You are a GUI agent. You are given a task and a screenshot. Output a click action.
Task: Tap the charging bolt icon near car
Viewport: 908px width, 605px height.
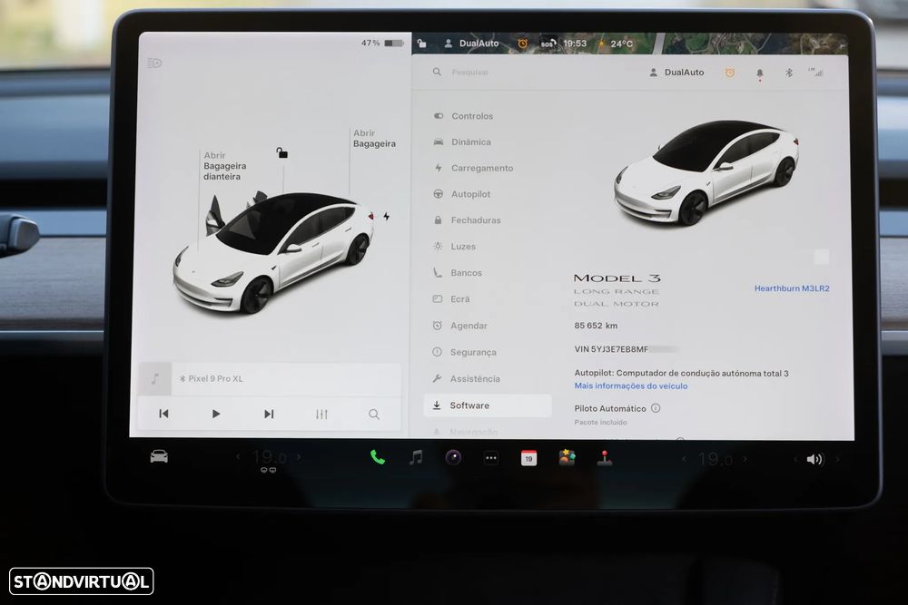pyautogui.click(x=386, y=216)
